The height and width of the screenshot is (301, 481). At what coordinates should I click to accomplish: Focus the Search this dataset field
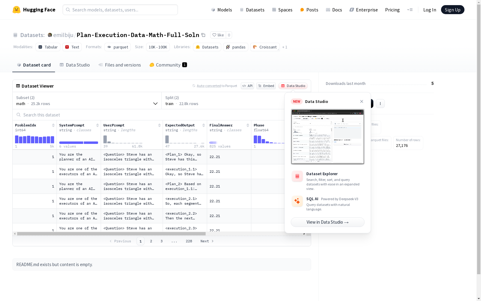pyautogui.click(x=149, y=115)
